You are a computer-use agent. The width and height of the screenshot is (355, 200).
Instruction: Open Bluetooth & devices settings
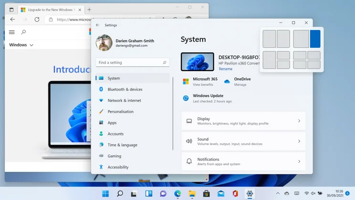coord(133,89)
